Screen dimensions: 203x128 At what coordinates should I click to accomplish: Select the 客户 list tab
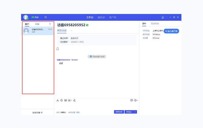(27, 24)
